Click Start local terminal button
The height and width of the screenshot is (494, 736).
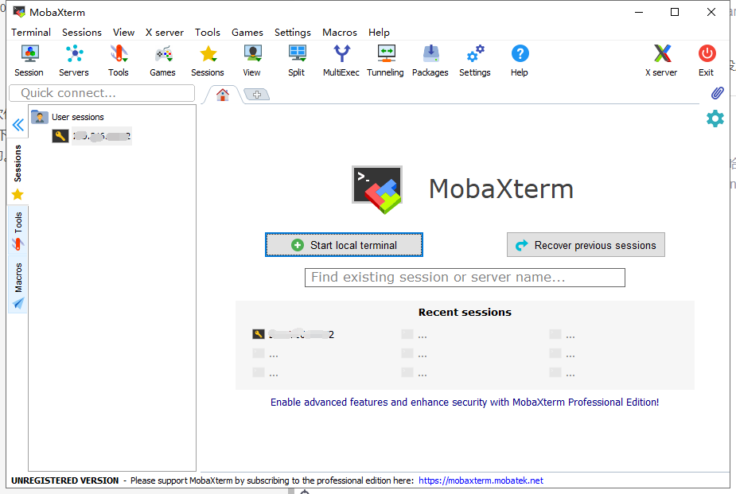pos(344,245)
